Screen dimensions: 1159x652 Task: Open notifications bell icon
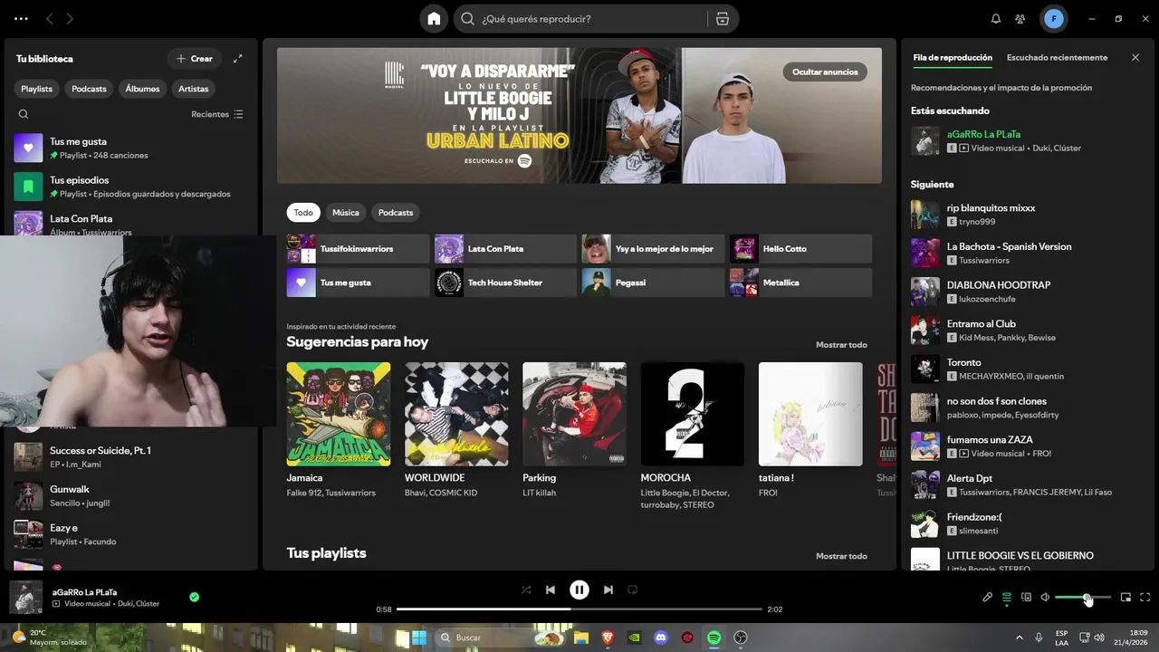click(996, 18)
